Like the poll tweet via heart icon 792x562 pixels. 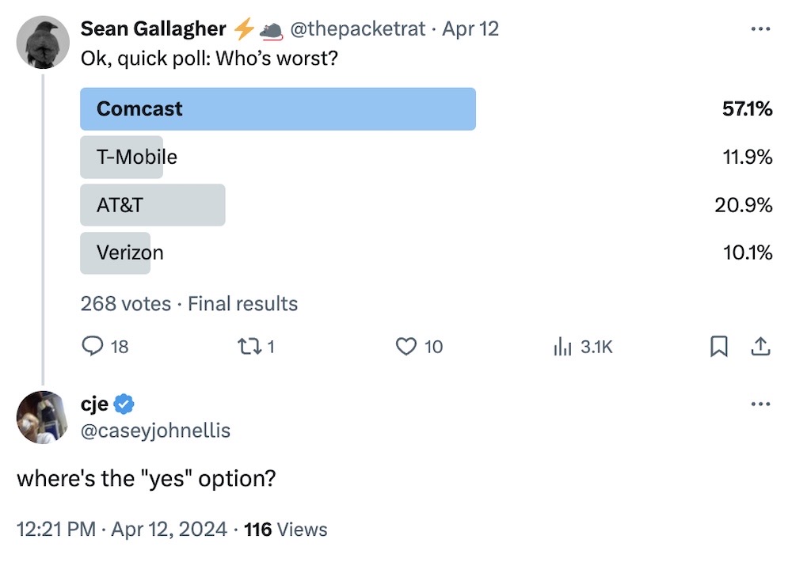point(405,347)
